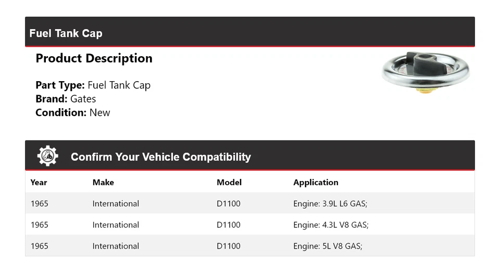Click D1100 in the third table row

pyautogui.click(x=229, y=246)
